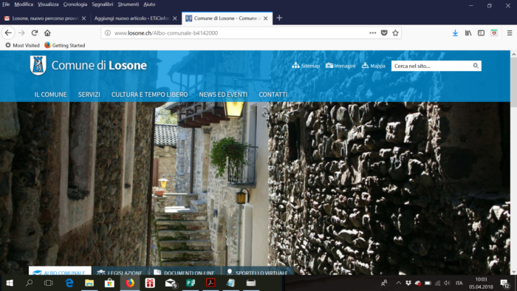Open the SERVIZI navigation menu
This screenshot has width=517, height=291.
(x=89, y=95)
